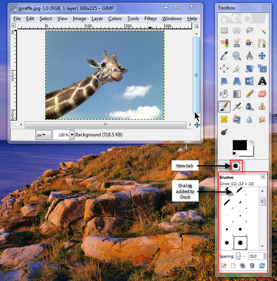
Task: Pick the Scissors Select tool
Action: [237, 43]
